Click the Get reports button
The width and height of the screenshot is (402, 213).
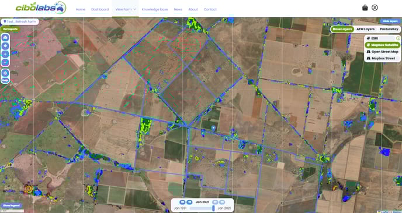[x=11, y=29]
